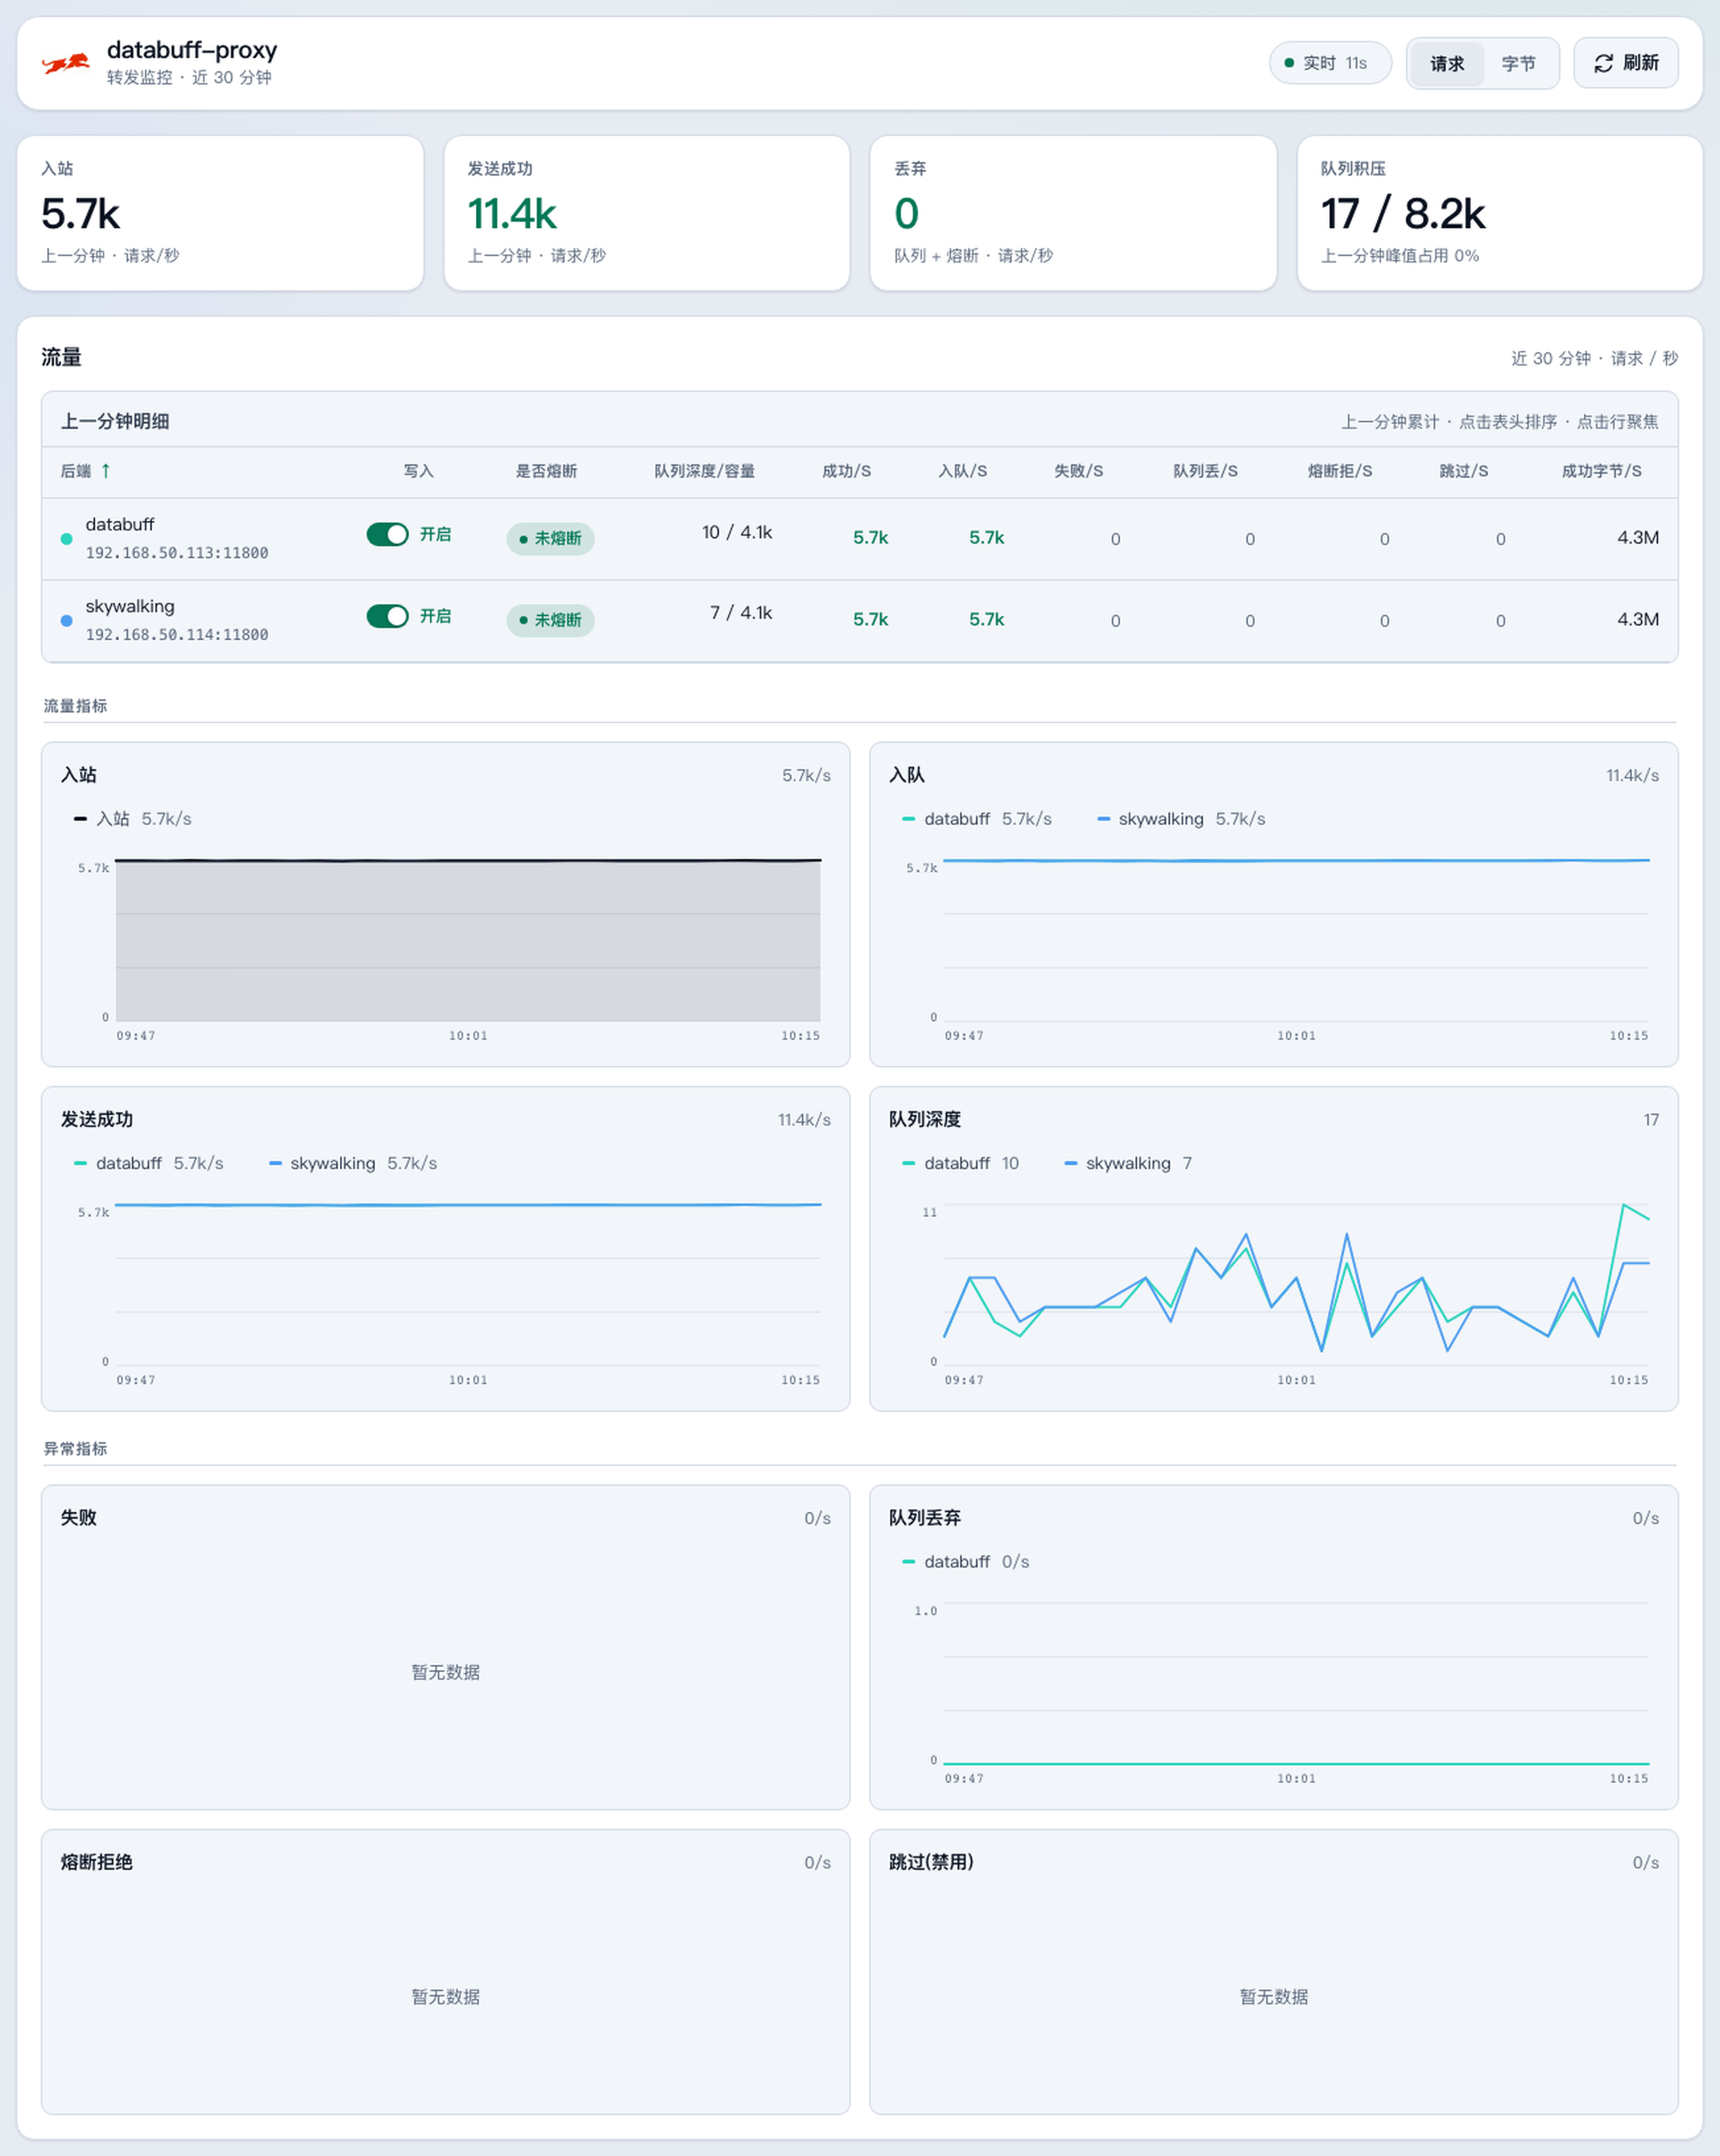Screen dimensions: 1720x2156
Task: Click the 17 total in 队列深度 chart
Action: 1651,1120
